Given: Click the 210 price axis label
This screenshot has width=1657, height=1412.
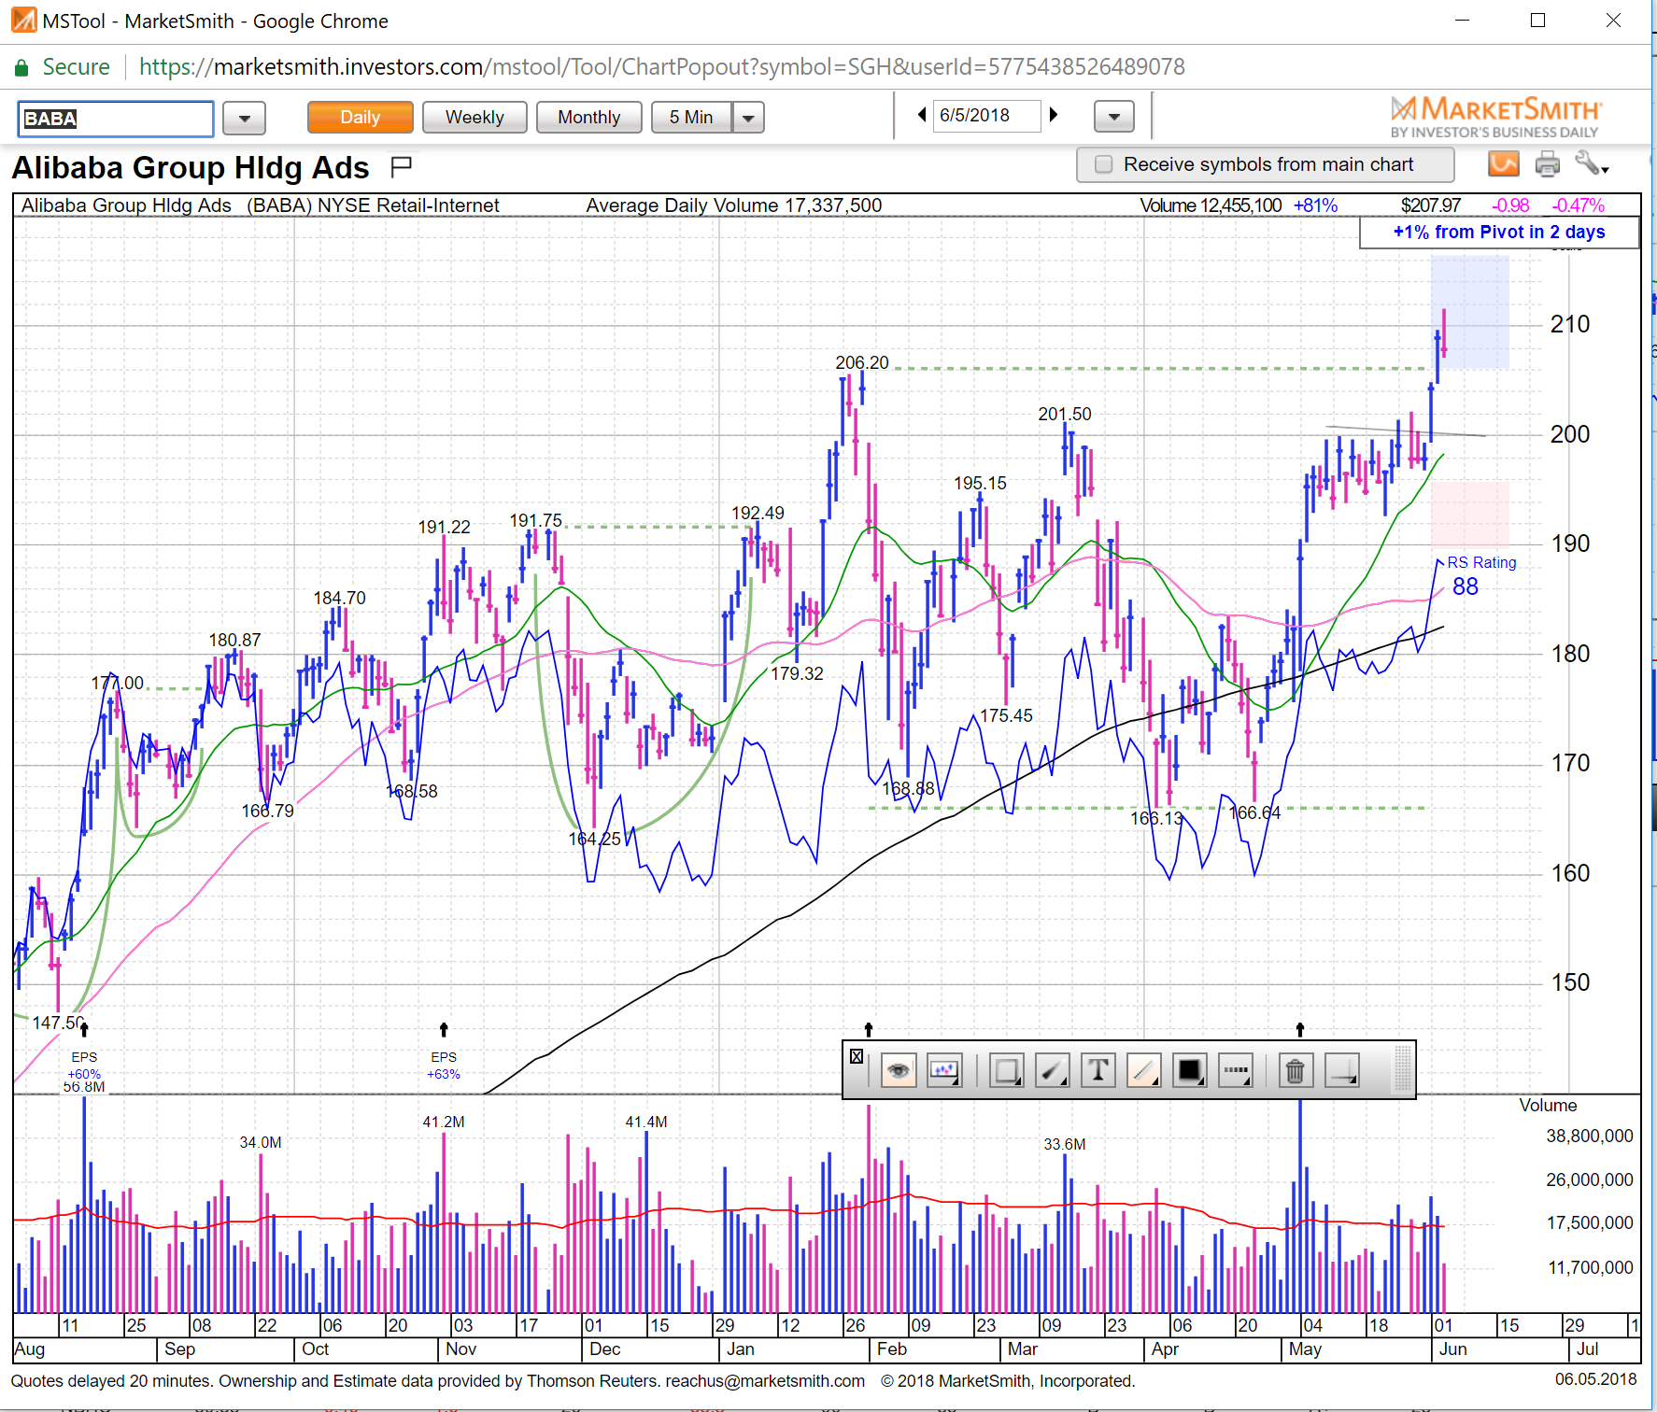Looking at the screenshot, I should click(x=1570, y=325).
